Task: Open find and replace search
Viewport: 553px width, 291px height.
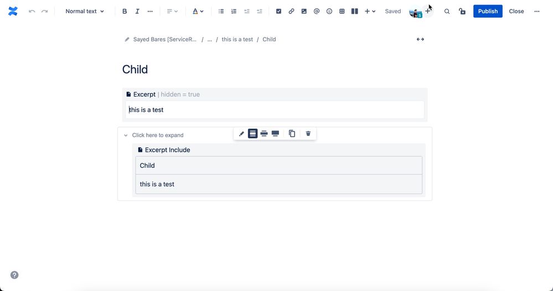Action: pyautogui.click(x=447, y=11)
